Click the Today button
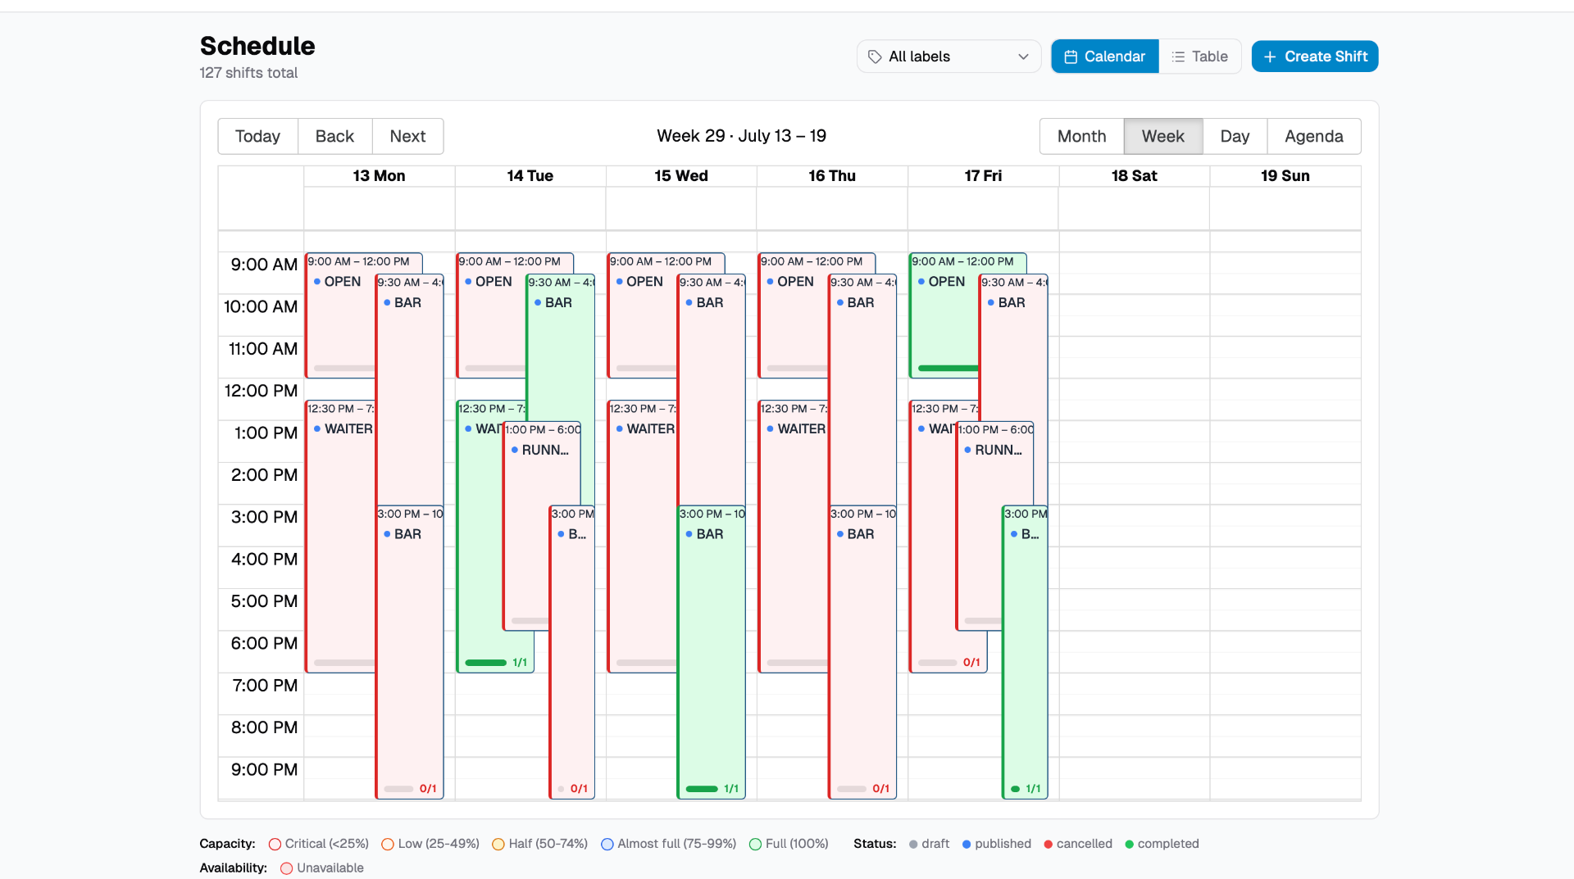 point(257,136)
